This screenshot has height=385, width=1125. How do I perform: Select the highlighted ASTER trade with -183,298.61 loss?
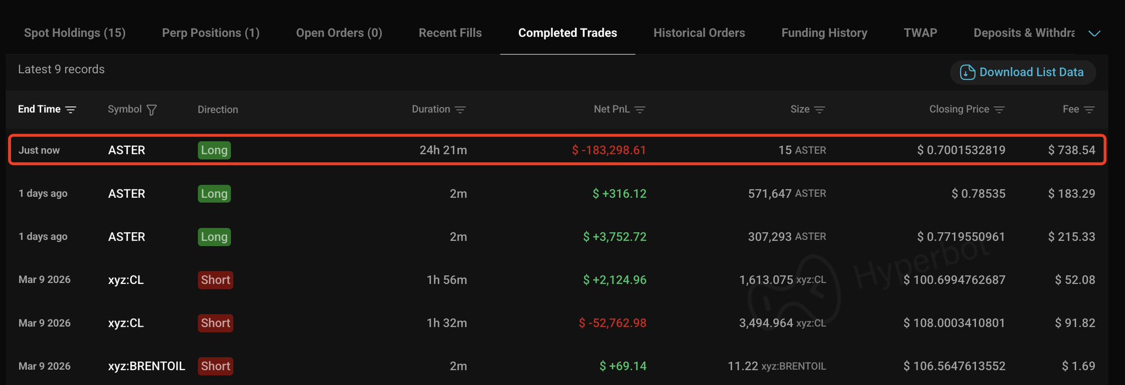coord(557,150)
